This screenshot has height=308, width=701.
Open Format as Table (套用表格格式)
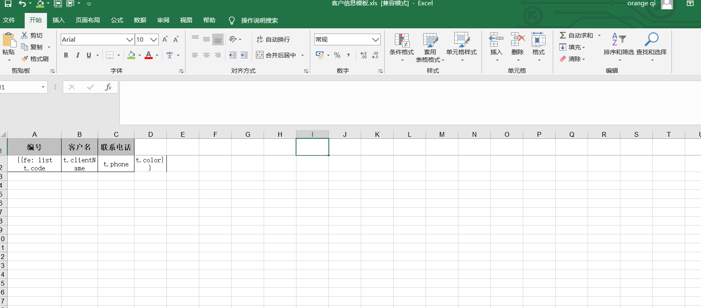pyautogui.click(x=430, y=47)
